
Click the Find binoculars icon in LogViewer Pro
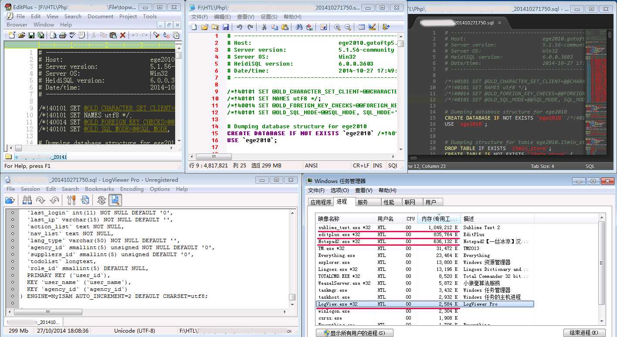[27, 200]
